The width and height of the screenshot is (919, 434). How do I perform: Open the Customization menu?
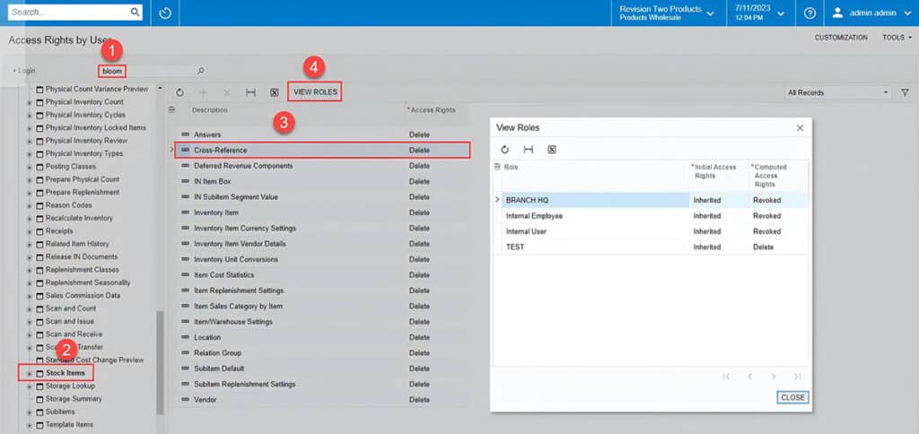click(841, 38)
